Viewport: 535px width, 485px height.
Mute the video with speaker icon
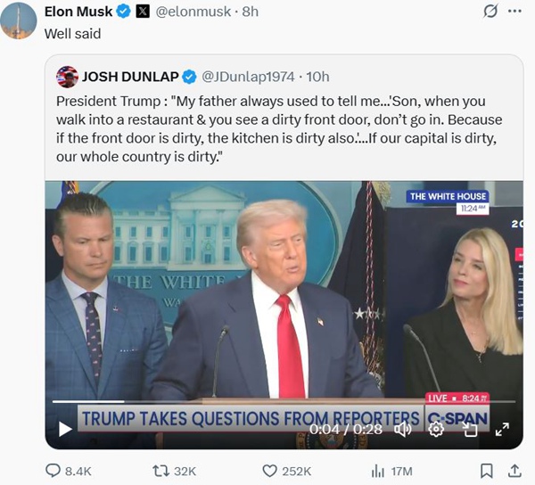point(403,429)
